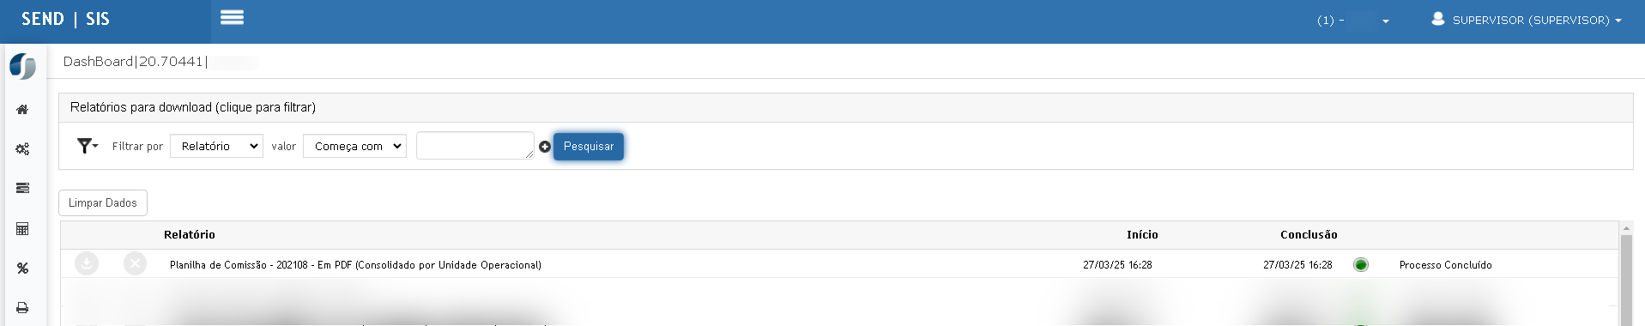Screen dimensions: 1645x326
Task: Click the Limpar Dados button
Action: [103, 202]
